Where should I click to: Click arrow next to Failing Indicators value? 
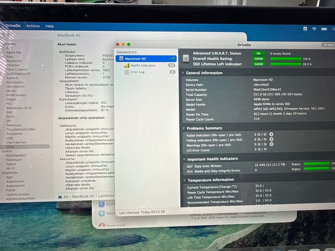[x=271, y=139]
